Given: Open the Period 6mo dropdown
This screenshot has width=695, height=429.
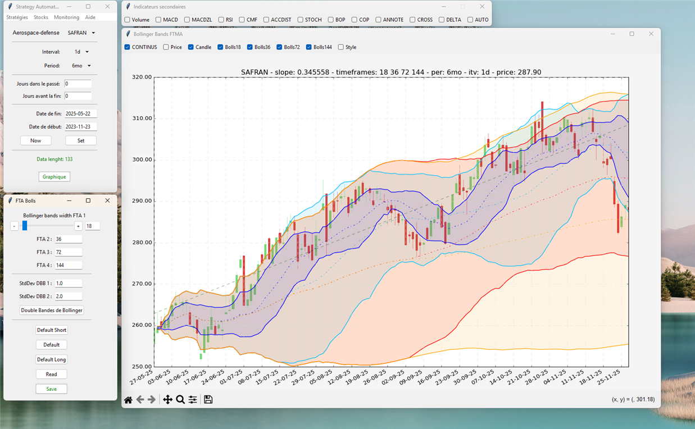Looking at the screenshot, I should tap(81, 66).
